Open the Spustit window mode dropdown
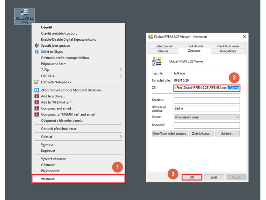Viewport: 266px width, 200px height. point(207,117)
